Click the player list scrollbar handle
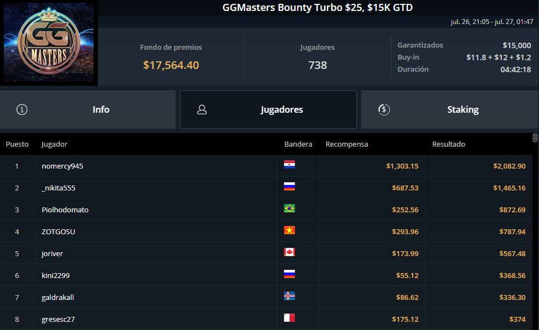Image resolution: width=539 pixels, height=330 pixels. click(535, 137)
